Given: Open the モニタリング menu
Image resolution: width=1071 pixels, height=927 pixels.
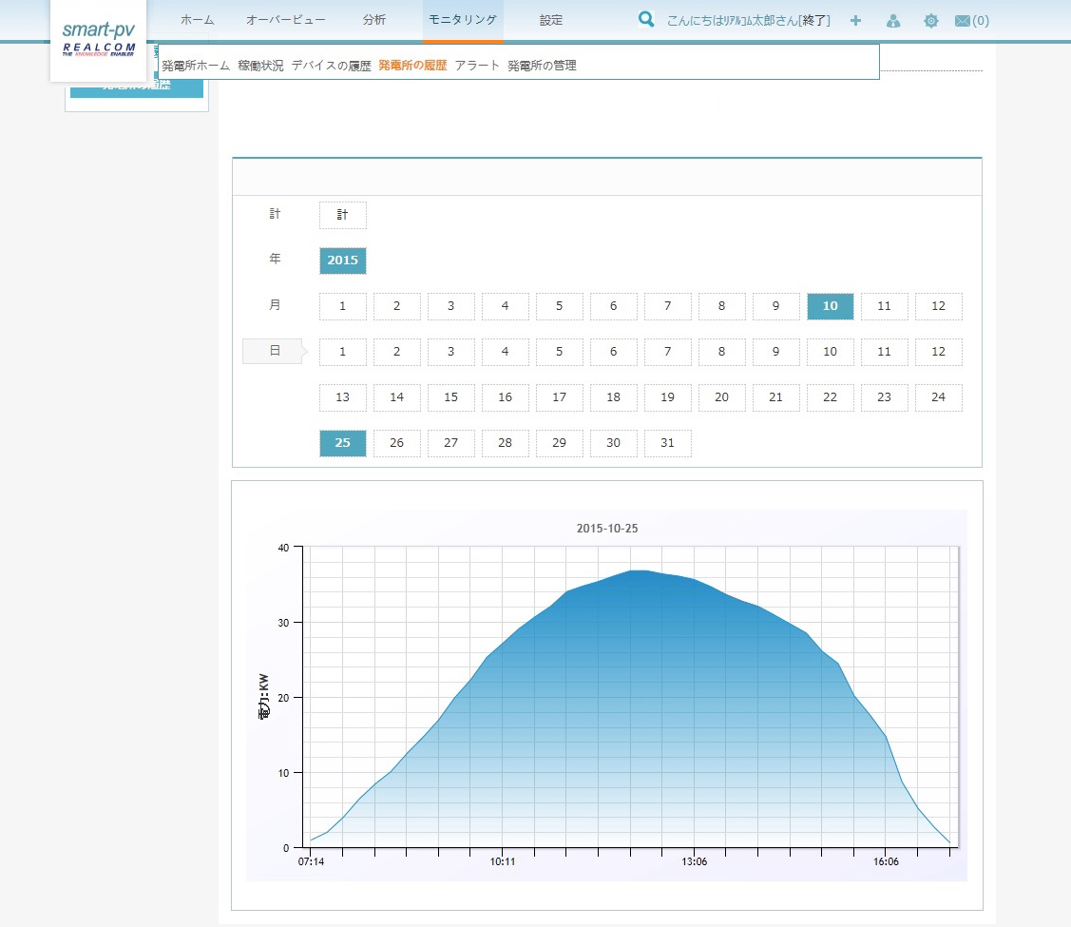Looking at the screenshot, I should pyautogui.click(x=463, y=20).
